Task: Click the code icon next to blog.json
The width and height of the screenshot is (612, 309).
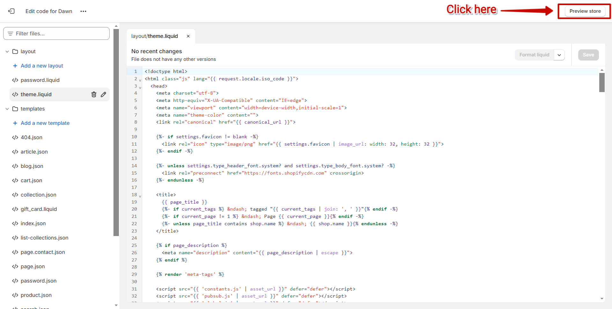Action: coord(15,166)
